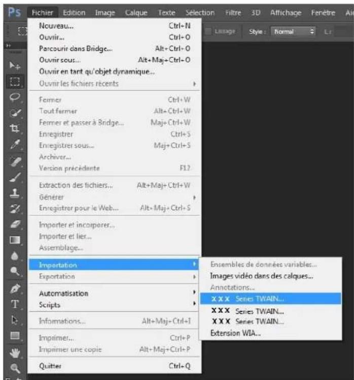
Task: Choose Ouvrir en tant qu'objet dynamique...
Action: pos(115,72)
